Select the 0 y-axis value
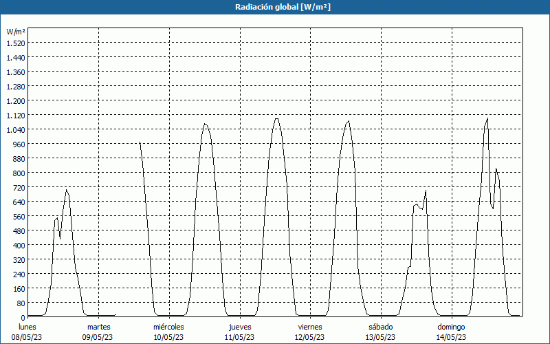 (x=23, y=318)
